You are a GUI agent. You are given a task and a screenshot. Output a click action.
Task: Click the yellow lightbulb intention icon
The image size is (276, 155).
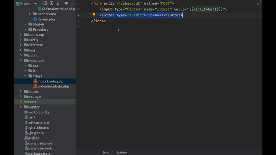point(94,15)
